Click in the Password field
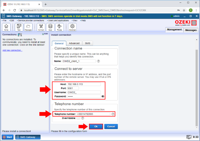 tap(84, 96)
